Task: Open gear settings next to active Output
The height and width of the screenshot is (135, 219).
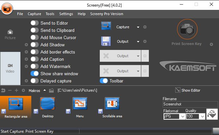Action: [x=145, y=41]
